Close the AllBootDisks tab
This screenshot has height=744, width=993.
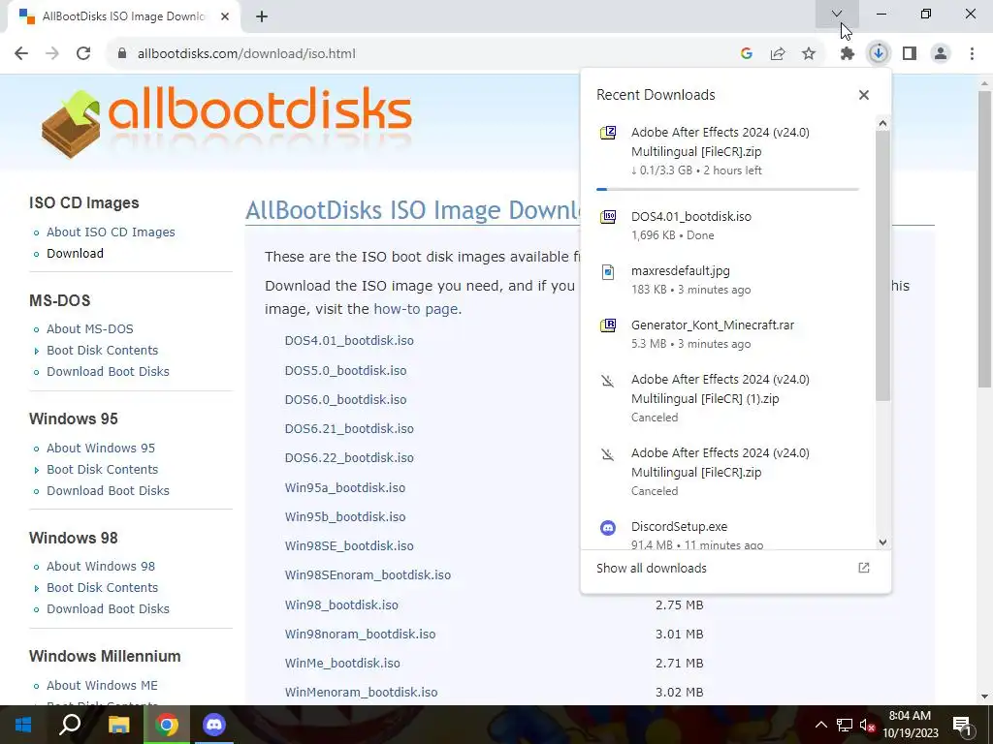point(225,16)
